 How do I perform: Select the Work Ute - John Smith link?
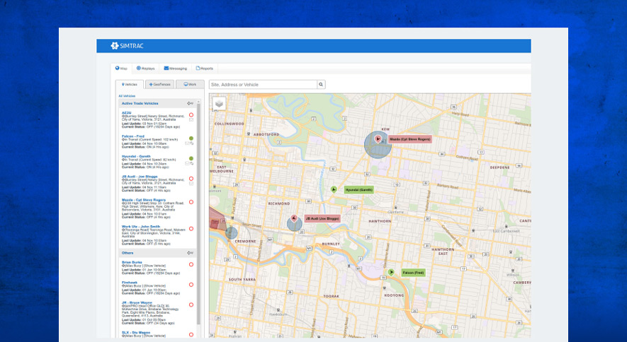point(141,226)
